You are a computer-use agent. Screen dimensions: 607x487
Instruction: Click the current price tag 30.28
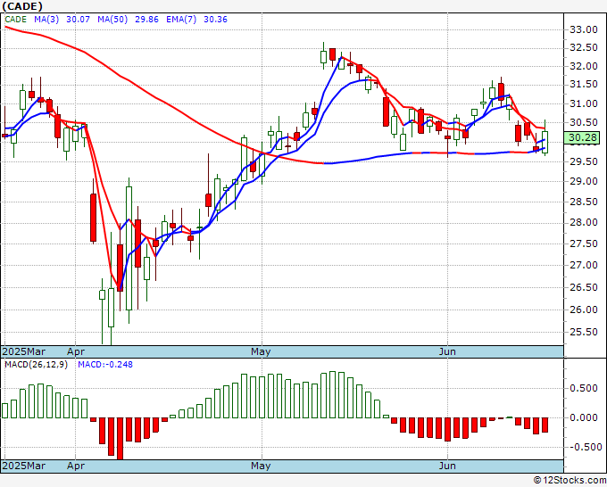tap(582, 137)
